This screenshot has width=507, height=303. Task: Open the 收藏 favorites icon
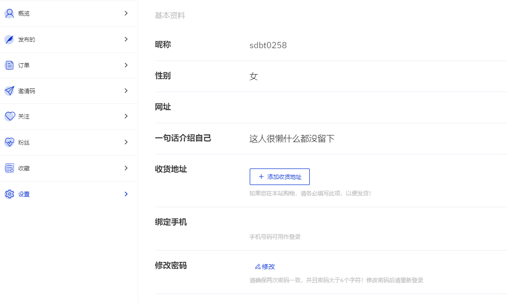[9, 168]
